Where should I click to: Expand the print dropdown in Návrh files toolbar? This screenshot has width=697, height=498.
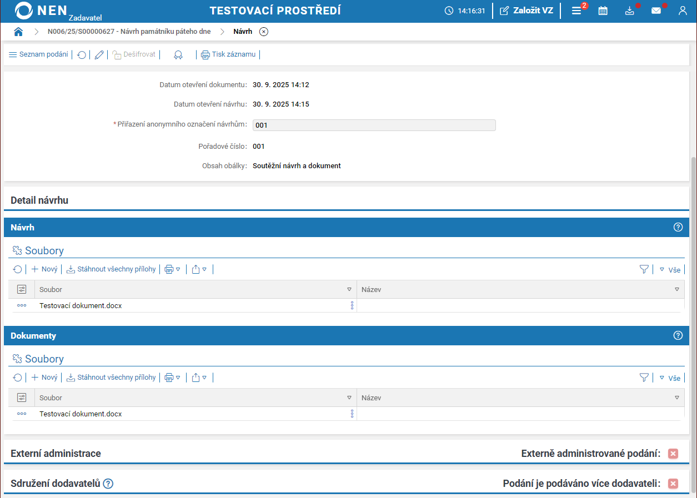coord(172,269)
